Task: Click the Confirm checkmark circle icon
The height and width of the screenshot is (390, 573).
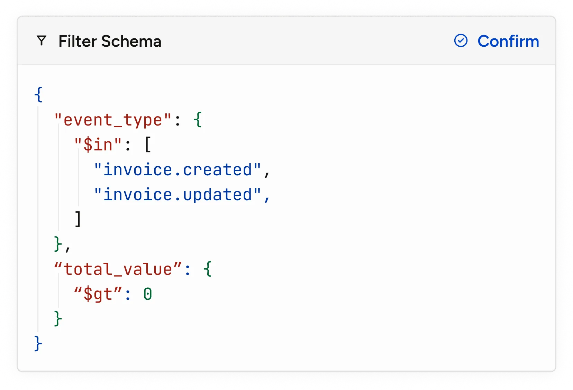Action: pos(461,41)
